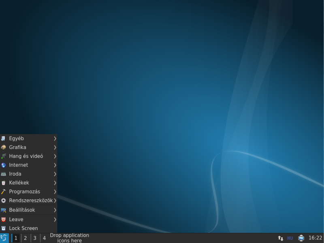The height and width of the screenshot is (243, 324).
Task: Expand the Hang és videó submenu arrow
Action: click(x=55, y=156)
